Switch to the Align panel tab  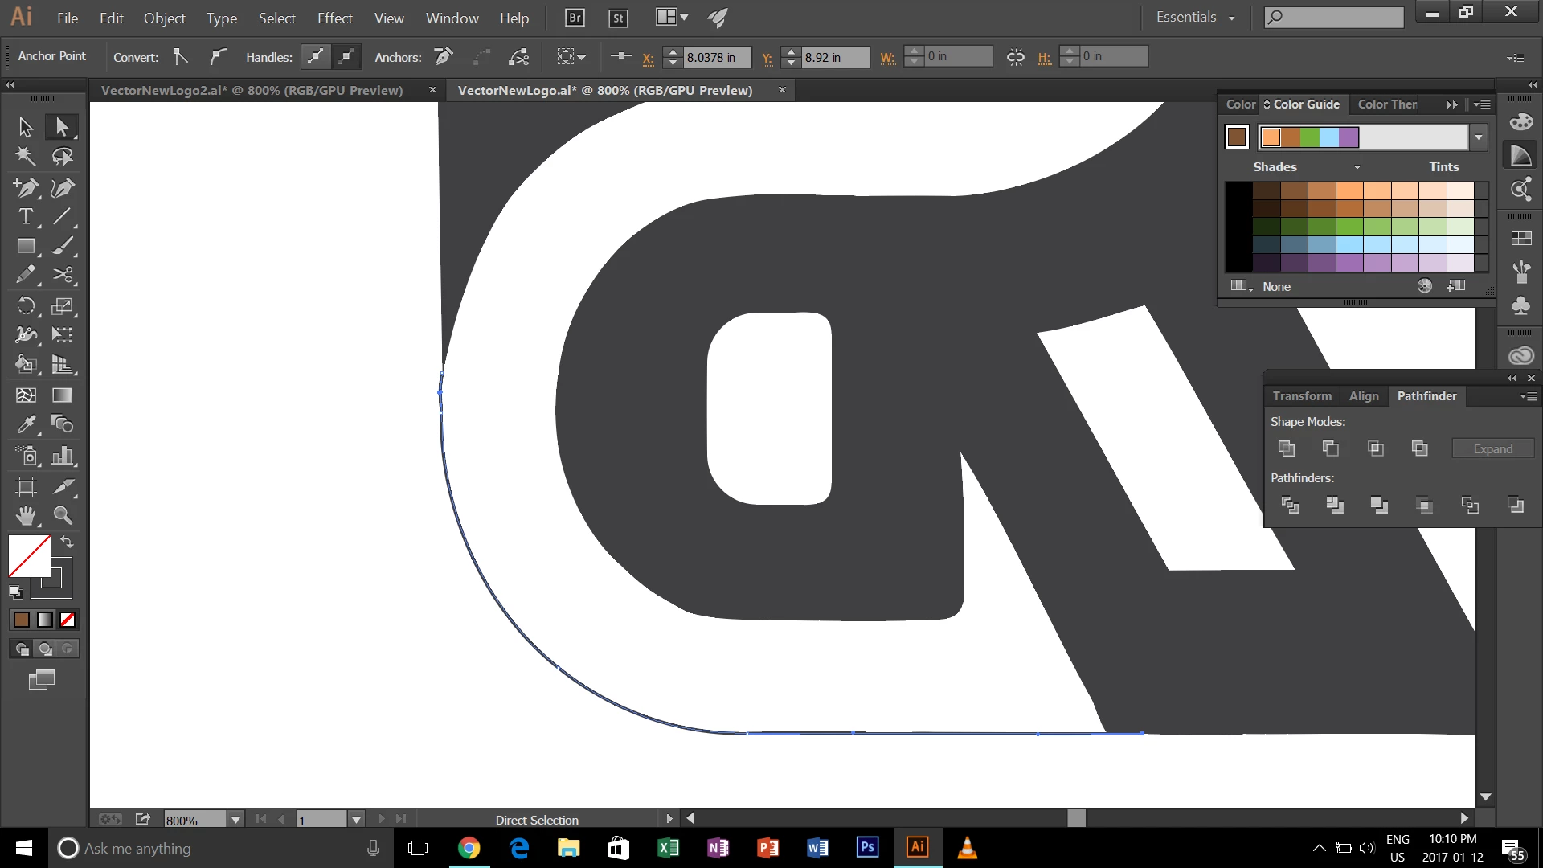pos(1363,396)
